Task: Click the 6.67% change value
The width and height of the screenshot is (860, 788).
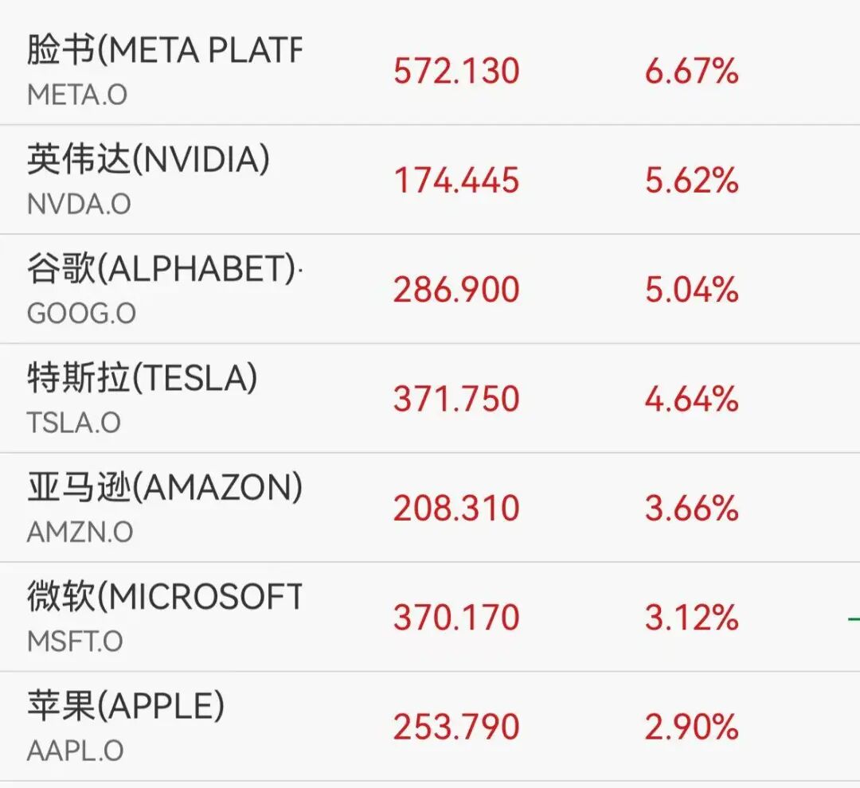Action: [691, 72]
